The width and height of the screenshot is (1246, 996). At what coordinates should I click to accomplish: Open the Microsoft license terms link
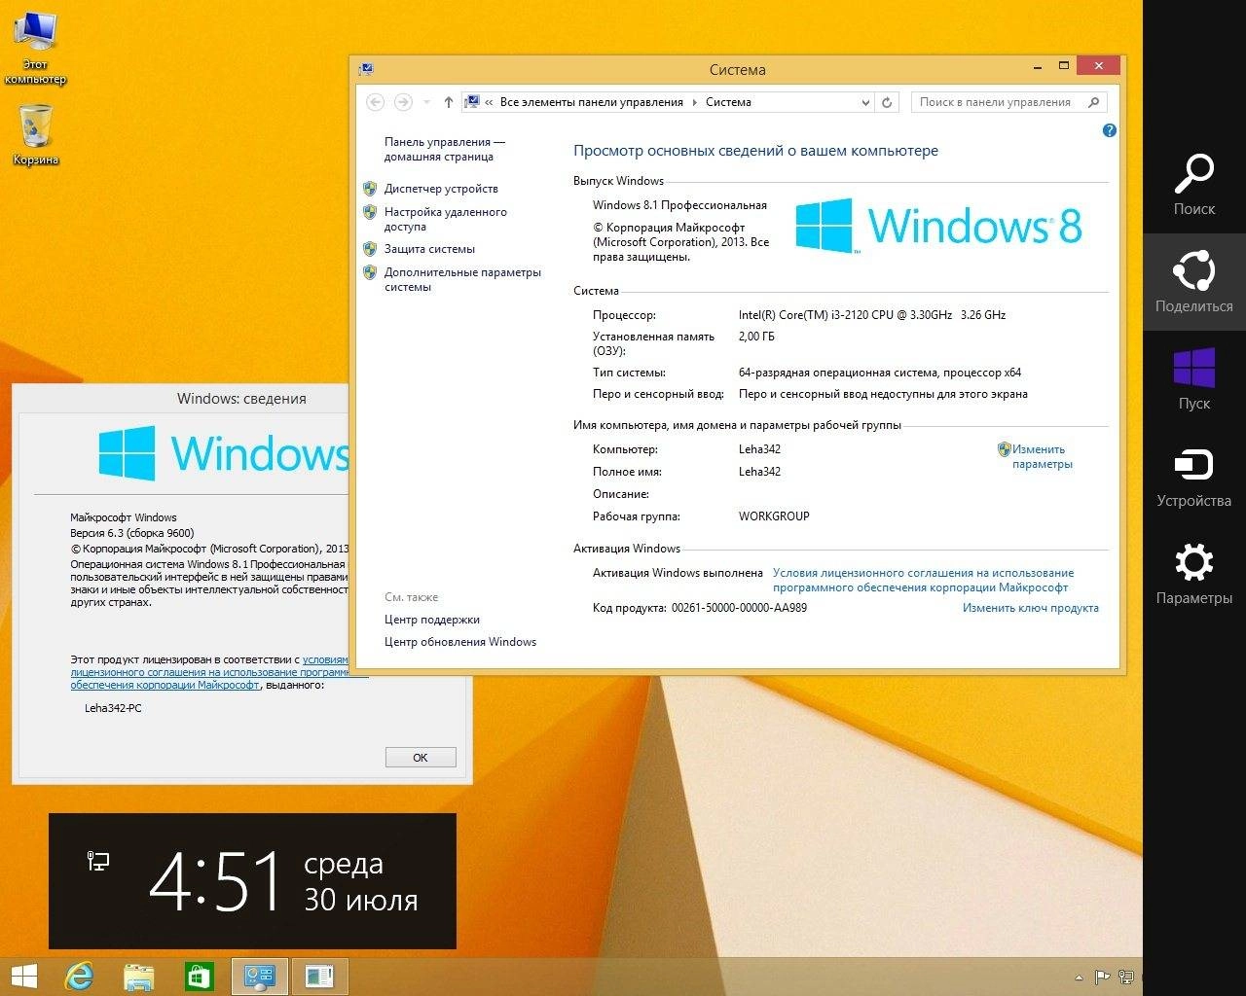coord(923,580)
